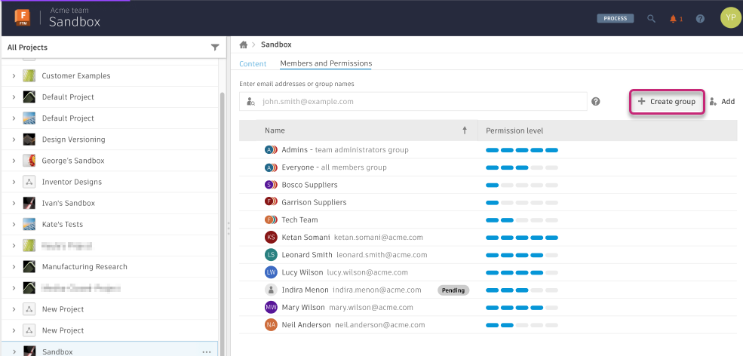This screenshot has width=743, height=356.
Task: Sort members by the Name column arrow
Action: click(x=465, y=130)
